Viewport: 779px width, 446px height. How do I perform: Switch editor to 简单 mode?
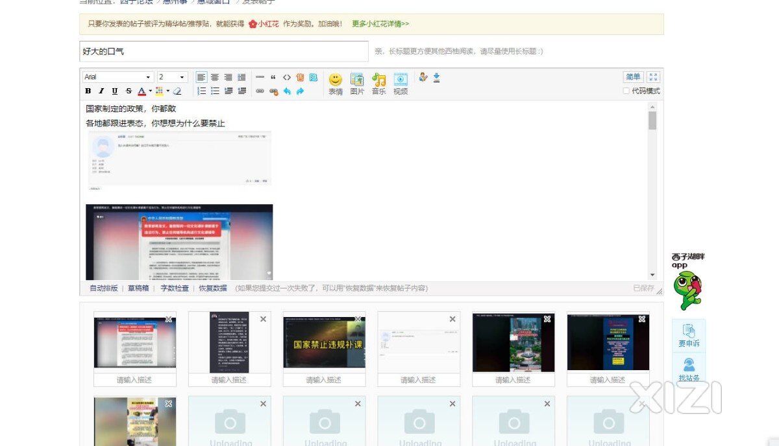tap(634, 77)
